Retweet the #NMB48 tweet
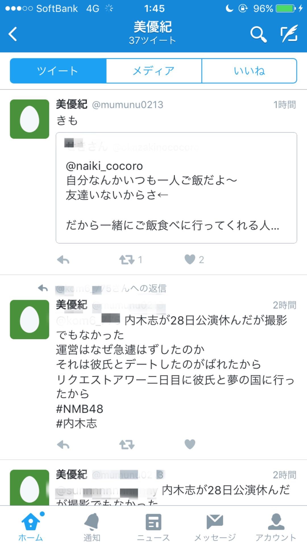This screenshot has height=546, width=307. [x=127, y=444]
